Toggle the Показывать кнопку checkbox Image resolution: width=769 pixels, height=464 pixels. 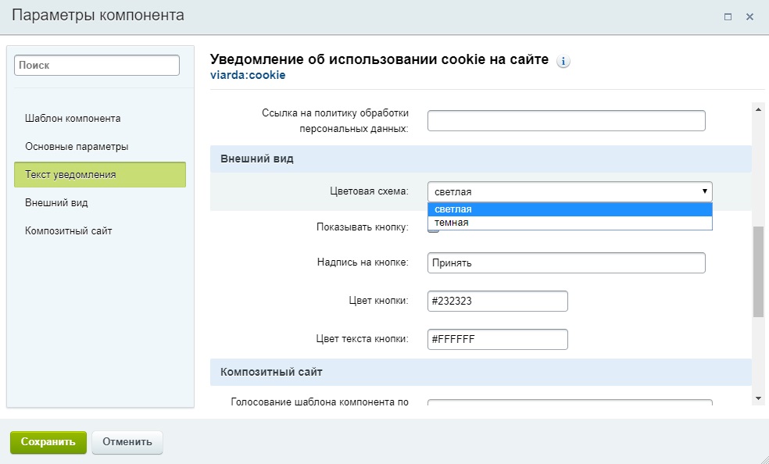point(432,229)
